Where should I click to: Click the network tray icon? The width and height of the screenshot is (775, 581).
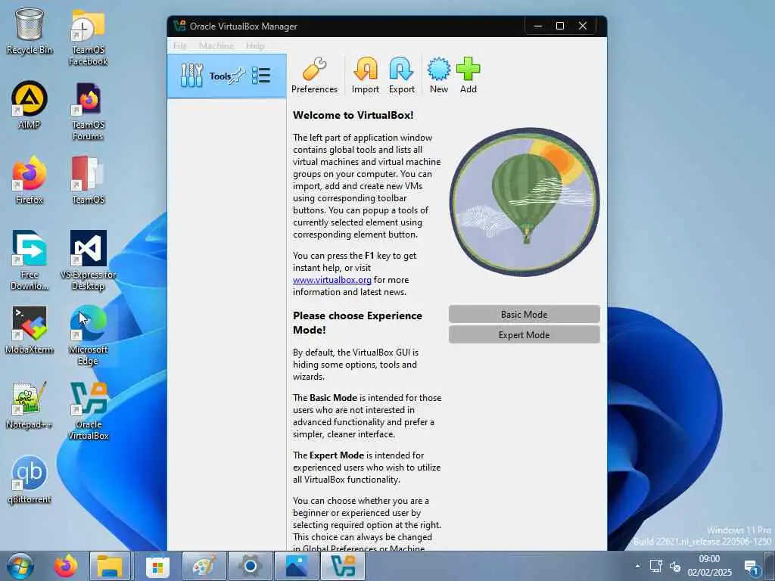click(656, 566)
